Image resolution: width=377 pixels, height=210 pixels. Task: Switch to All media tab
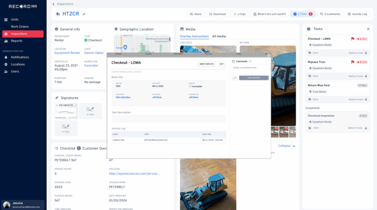219,36
